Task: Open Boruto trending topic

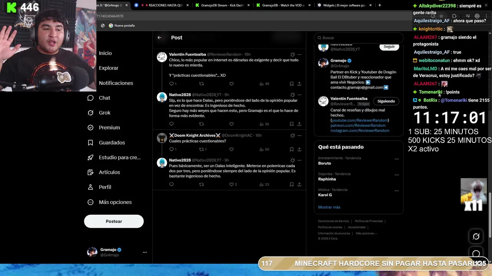Action: tap(324, 163)
